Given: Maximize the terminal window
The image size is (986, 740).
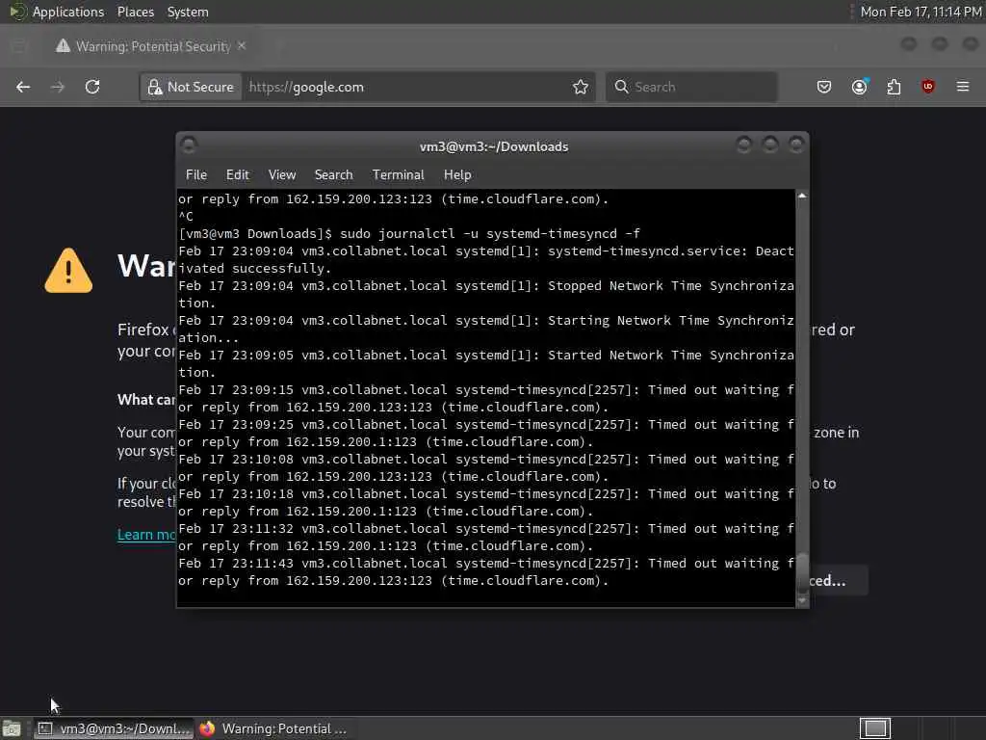Looking at the screenshot, I should pyautogui.click(x=770, y=145).
